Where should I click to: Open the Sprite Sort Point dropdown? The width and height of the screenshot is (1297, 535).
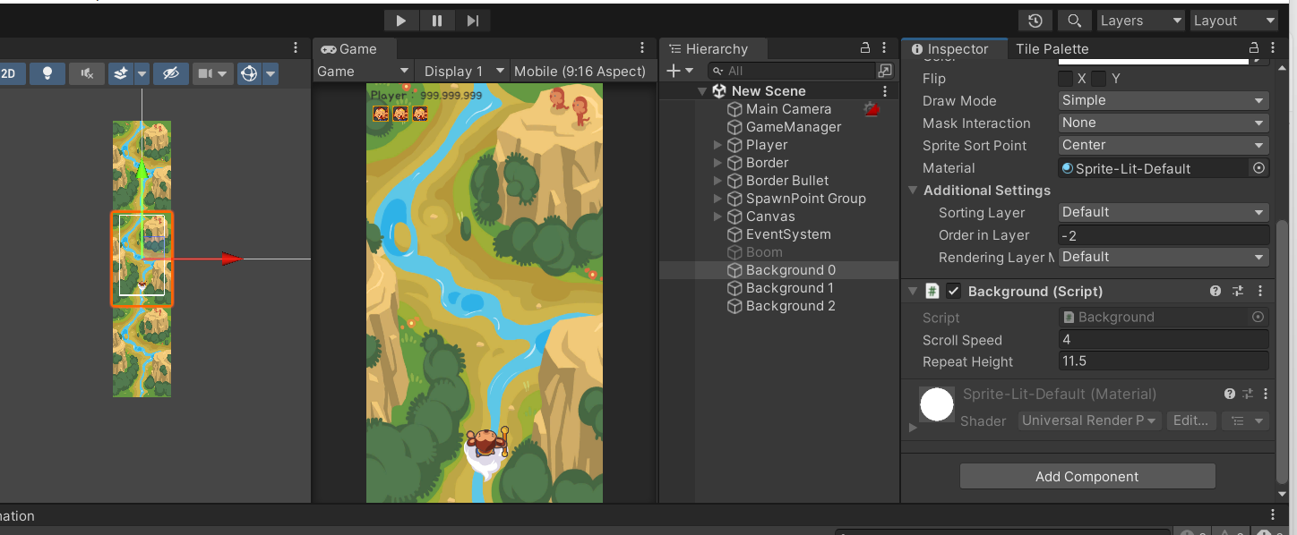1164,145
